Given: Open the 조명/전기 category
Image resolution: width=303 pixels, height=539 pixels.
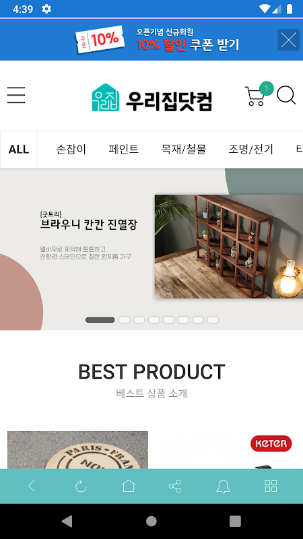Looking at the screenshot, I should tap(250, 150).
